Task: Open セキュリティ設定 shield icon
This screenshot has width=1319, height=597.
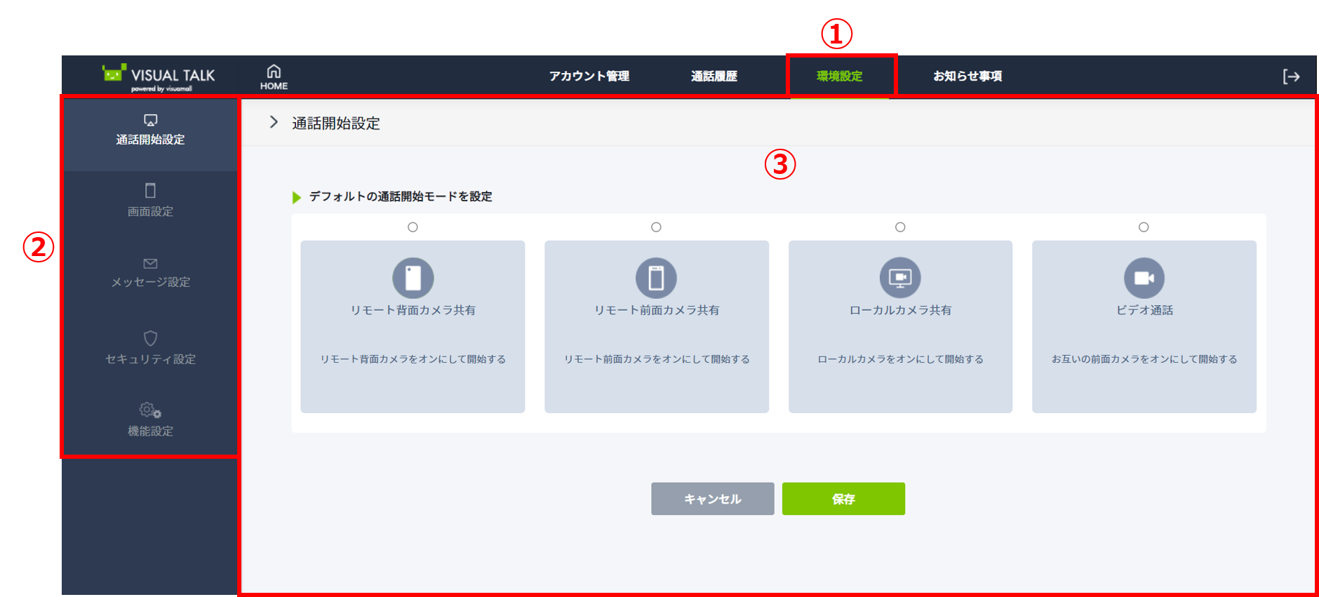Action: (150, 338)
